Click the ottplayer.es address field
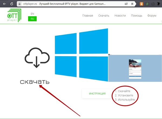Screen dimensions: 162x119 click(x=30, y=4)
